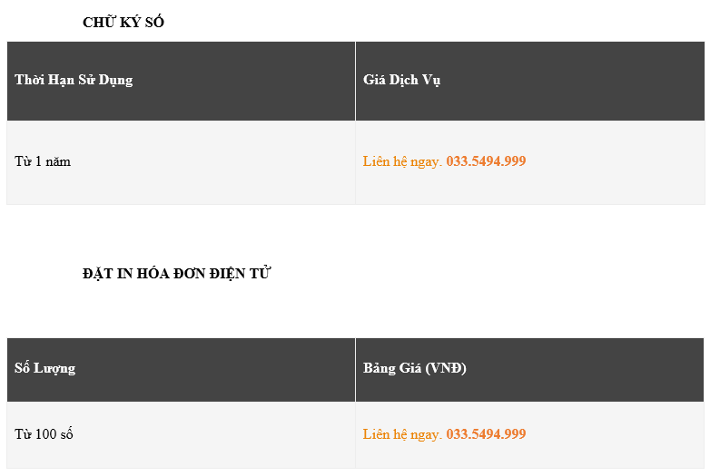Click the "ĐẶT IN HÓA ĐƠN ĐIỆN TỬ" heading
Viewport: 710px width, 476px height.
176,273
